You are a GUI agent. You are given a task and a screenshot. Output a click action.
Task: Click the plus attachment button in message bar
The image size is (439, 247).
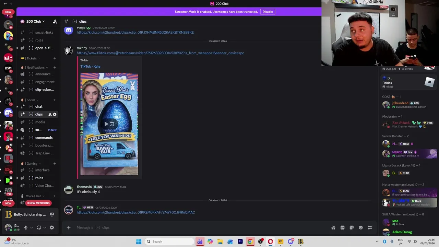69,227
